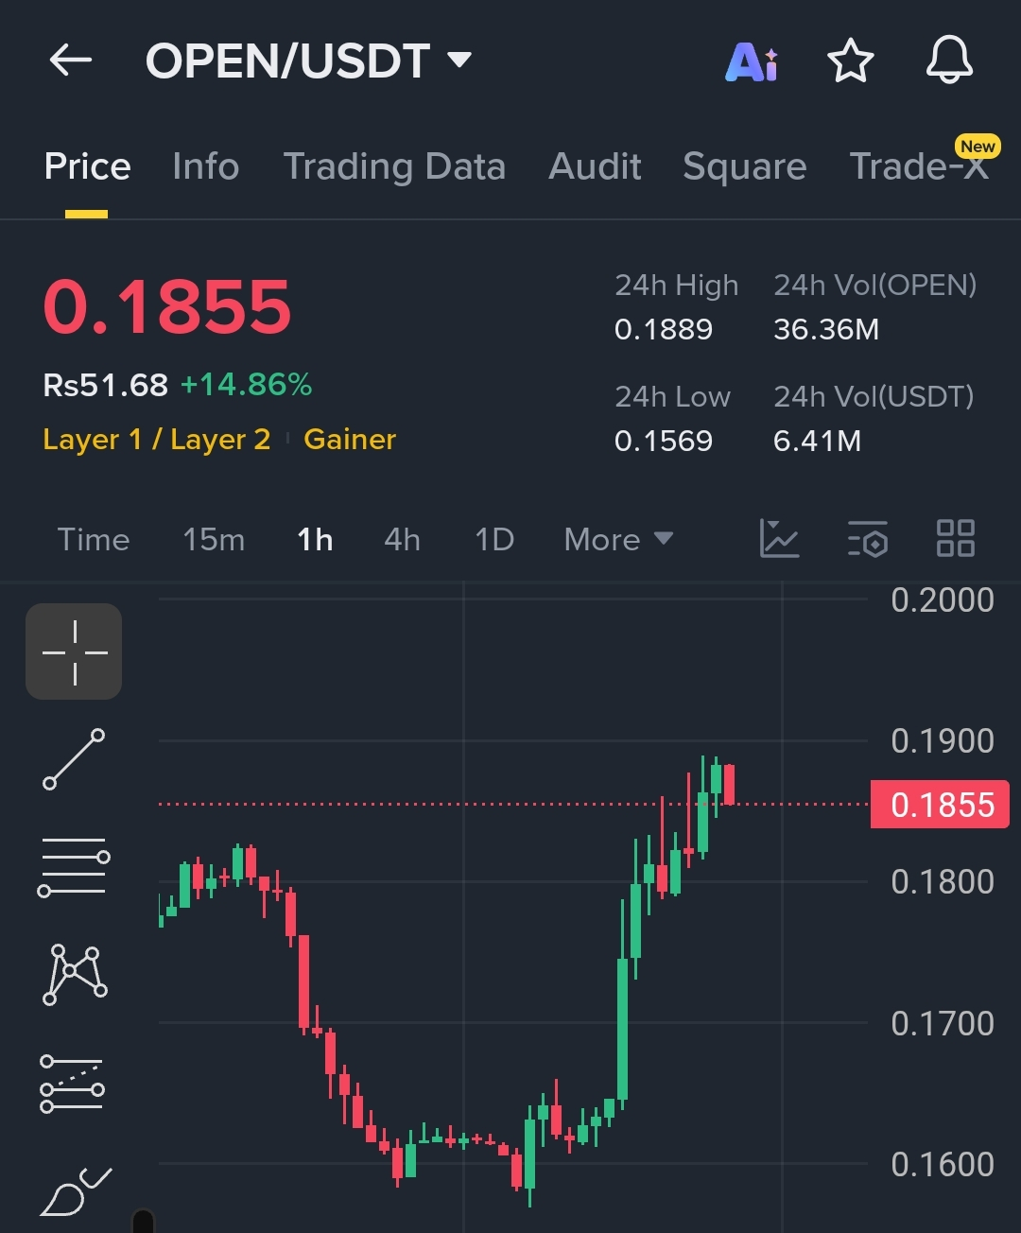
Task: Select the brush drawing tool
Action: [x=76, y=1191]
